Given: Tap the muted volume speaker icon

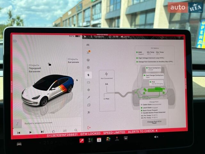Looking at the screenshot, I should coord(156,137).
